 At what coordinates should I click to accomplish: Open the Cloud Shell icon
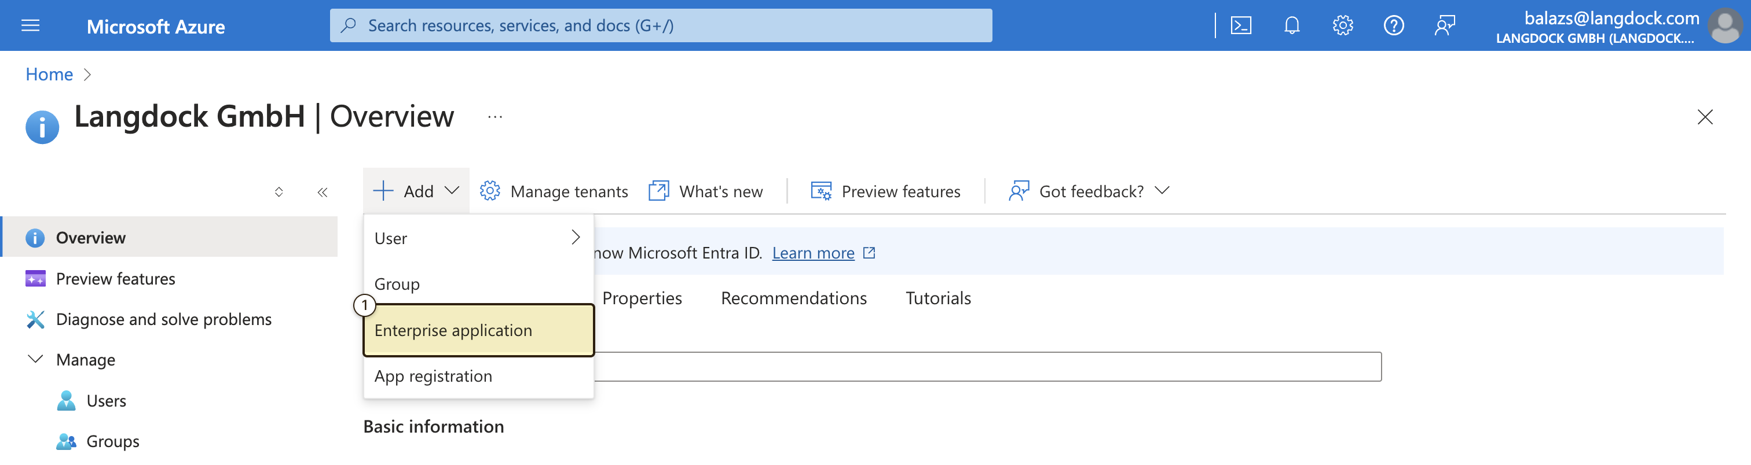tap(1240, 26)
